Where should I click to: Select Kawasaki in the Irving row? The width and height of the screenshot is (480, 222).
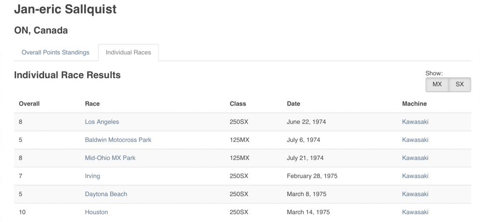tap(415, 176)
